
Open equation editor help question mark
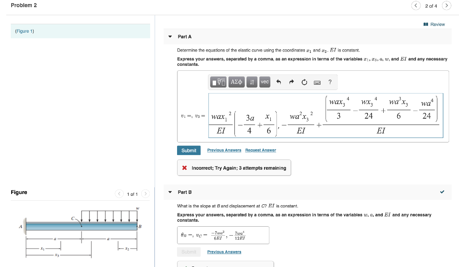[330, 82]
